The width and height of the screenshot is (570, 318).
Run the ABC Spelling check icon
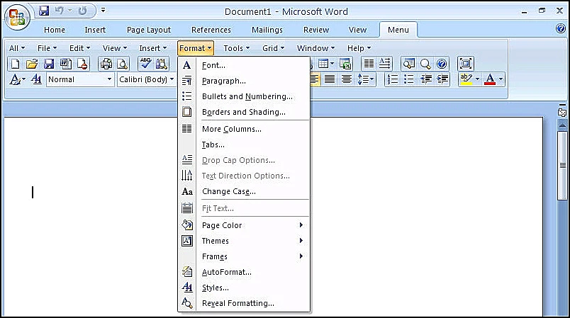[x=146, y=64]
